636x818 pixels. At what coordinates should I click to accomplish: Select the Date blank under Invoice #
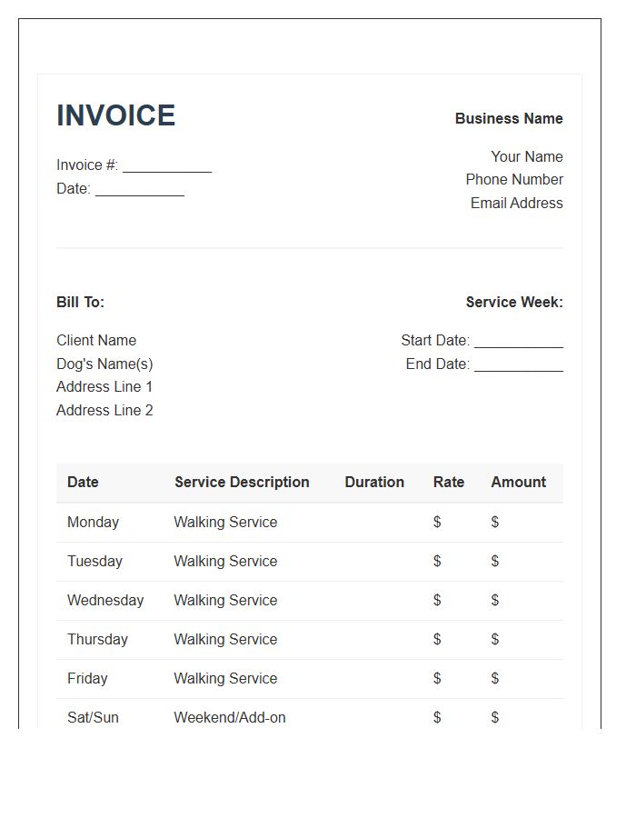pyautogui.click(x=140, y=189)
